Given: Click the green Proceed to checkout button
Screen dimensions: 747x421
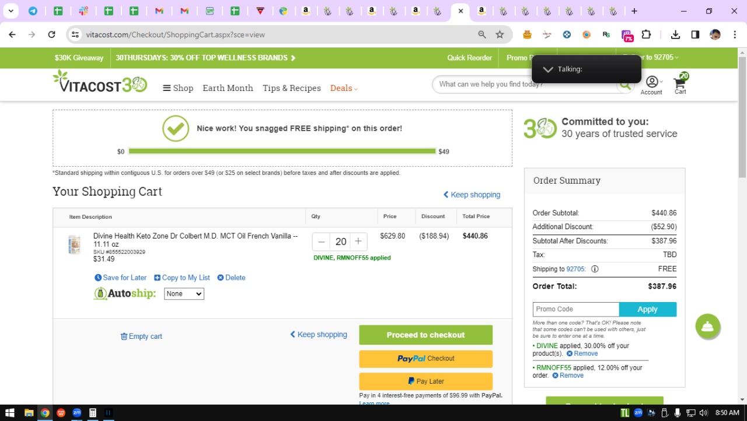Looking at the screenshot, I should (x=425, y=335).
